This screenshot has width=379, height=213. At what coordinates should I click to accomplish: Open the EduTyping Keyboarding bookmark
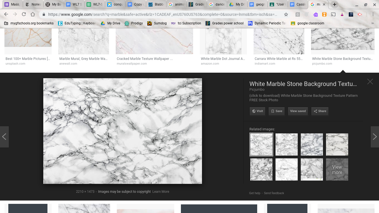tap(77, 23)
